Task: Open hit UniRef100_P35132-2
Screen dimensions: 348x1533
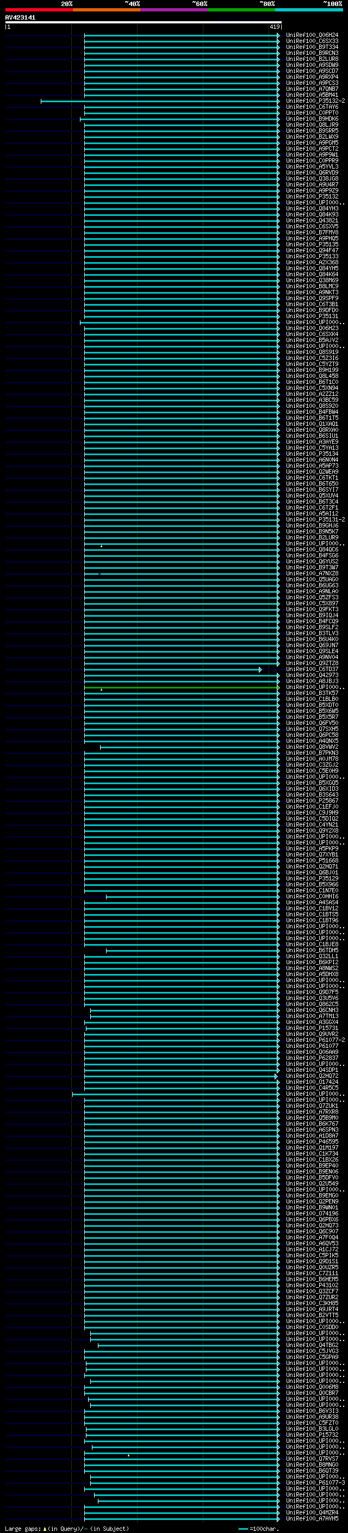Action: tap(315, 101)
